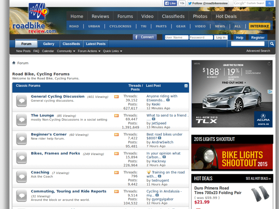
Task: Open Advanced Search
Action: click(258, 51)
